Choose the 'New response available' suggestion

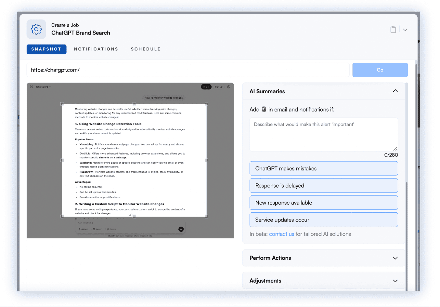(x=324, y=203)
